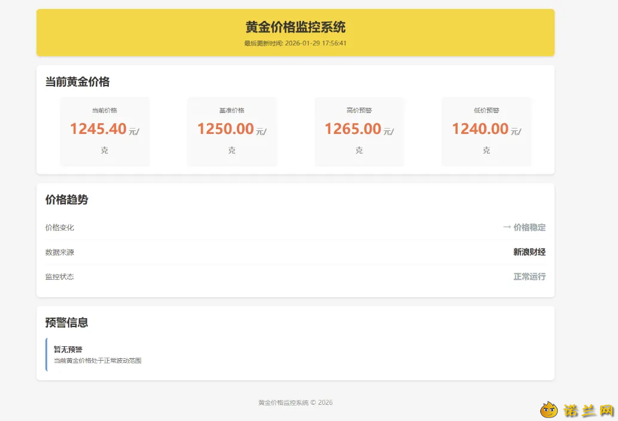The image size is (618, 421).
Task: Select the 低价预警 1240.00 card
Action: (x=486, y=132)
